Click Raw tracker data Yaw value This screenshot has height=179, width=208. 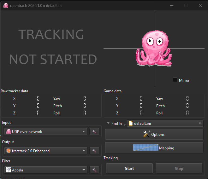(85, 98)
